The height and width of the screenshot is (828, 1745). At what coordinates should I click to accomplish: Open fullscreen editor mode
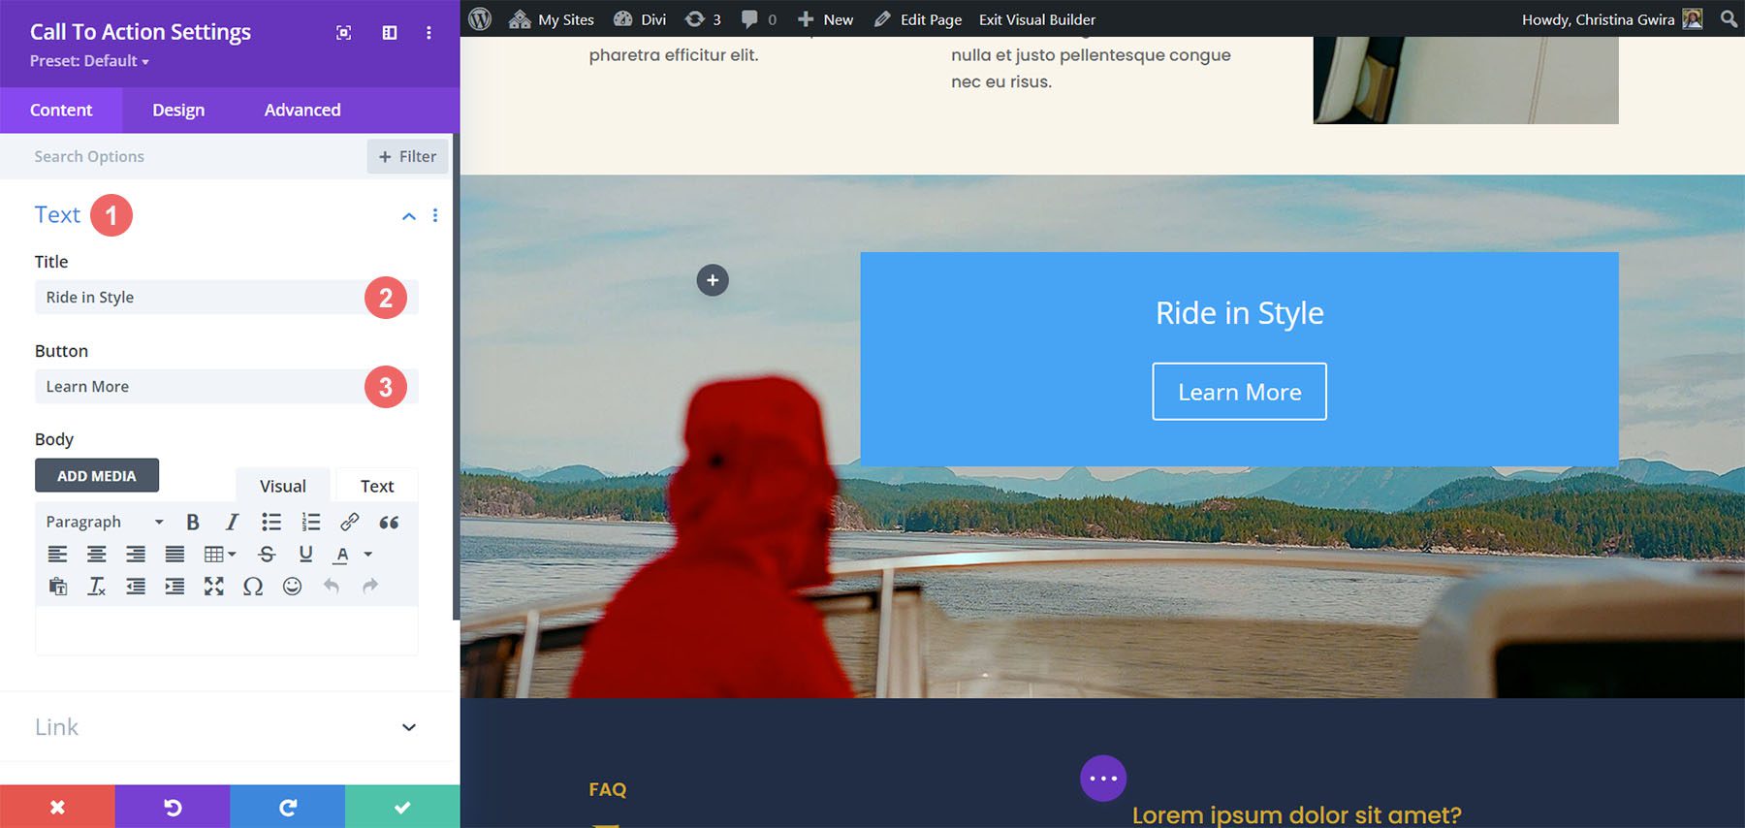coord(213,586)
